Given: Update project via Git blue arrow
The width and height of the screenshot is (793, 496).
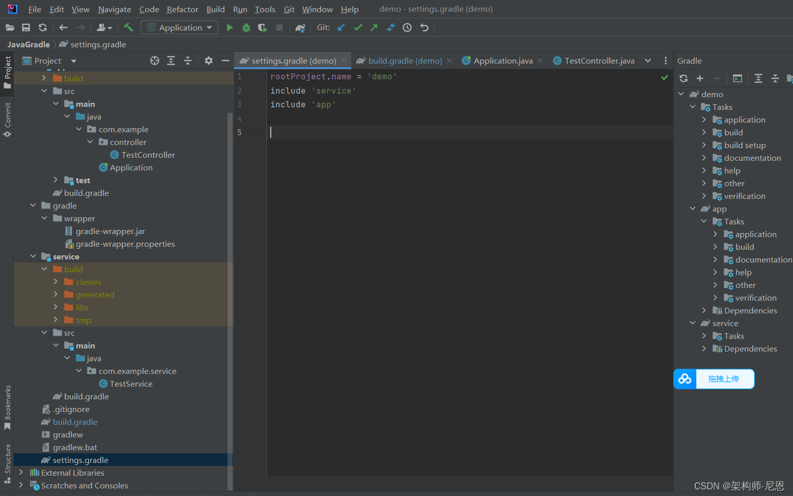Looking at the screenshot, I should 341,27.
